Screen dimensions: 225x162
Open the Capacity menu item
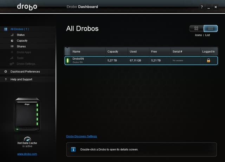22,41
